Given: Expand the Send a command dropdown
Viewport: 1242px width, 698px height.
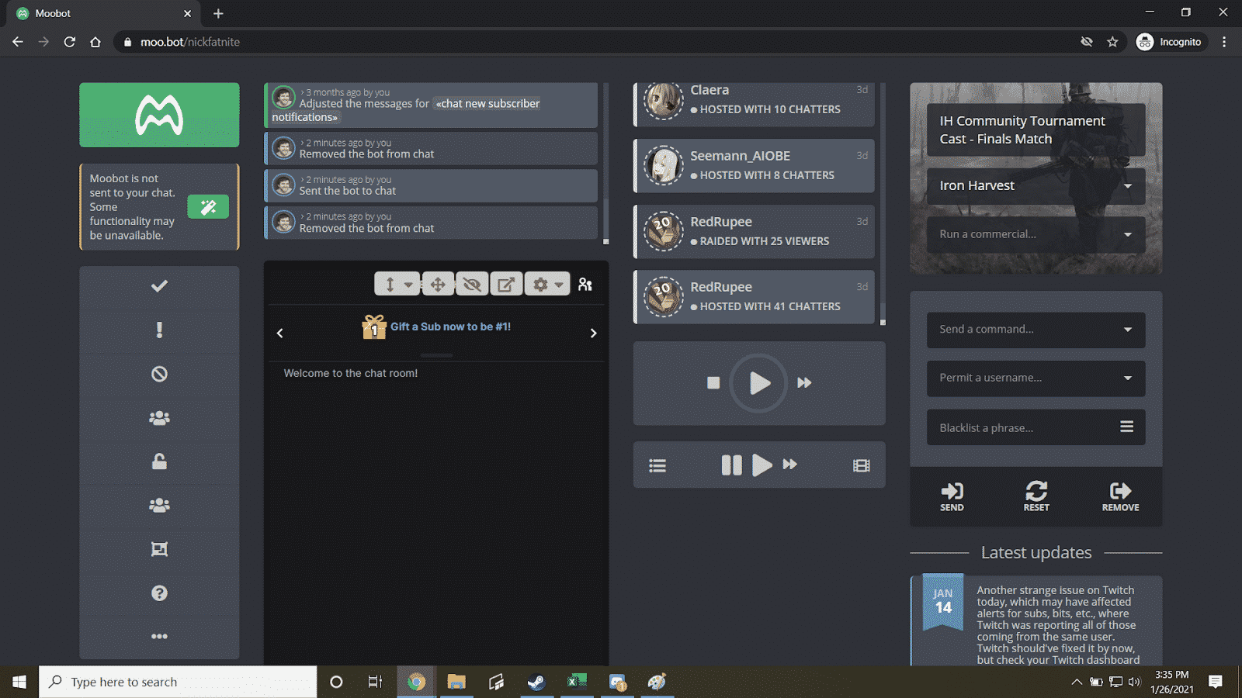Looking at the screenshot, I should 1036,330.
